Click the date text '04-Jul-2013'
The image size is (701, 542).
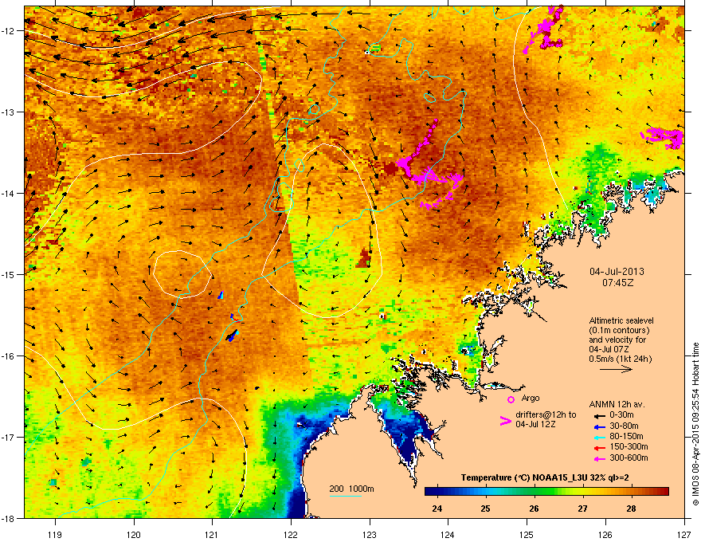[617, 272]
